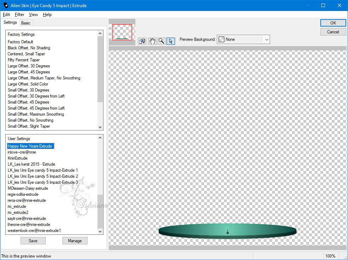Select Happy New Years-Extrude user setting
This screenshot has height=260, width=348.
[x=30, y=146]
